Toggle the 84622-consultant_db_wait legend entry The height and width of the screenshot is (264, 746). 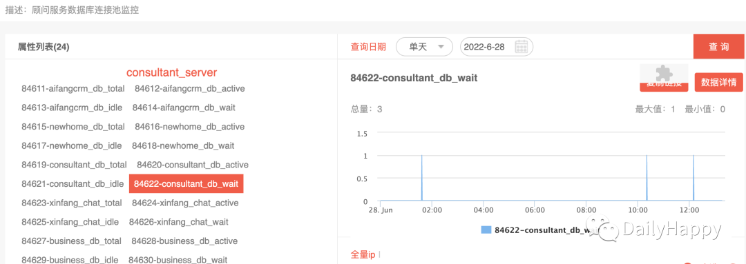[538, 230]
